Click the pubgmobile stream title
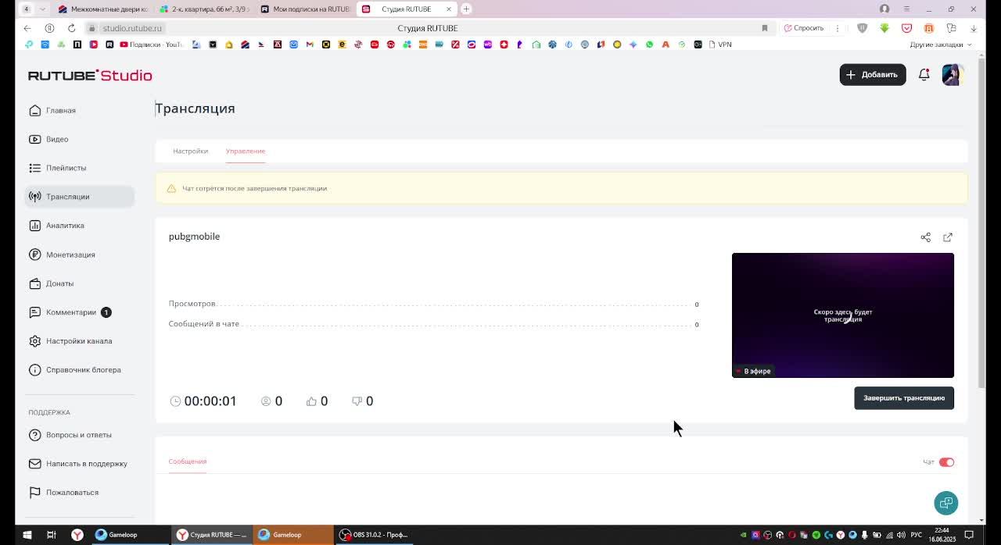The image size is (1001, 545). (x=194, y=237)
